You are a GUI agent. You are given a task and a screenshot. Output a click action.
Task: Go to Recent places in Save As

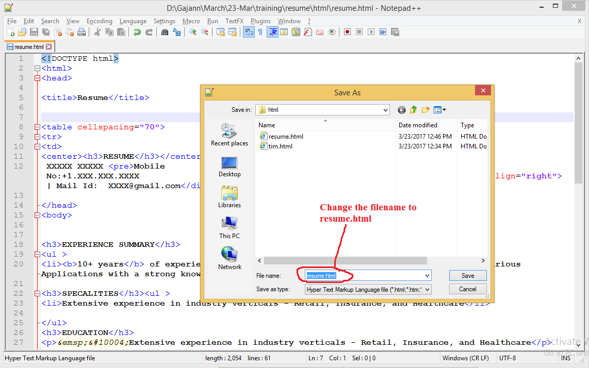tap(230, 135)
